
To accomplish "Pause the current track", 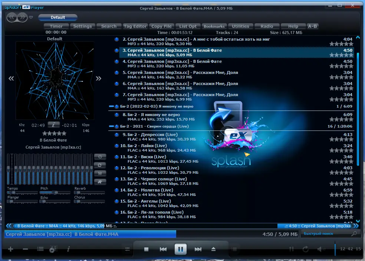I will [180, 249].
